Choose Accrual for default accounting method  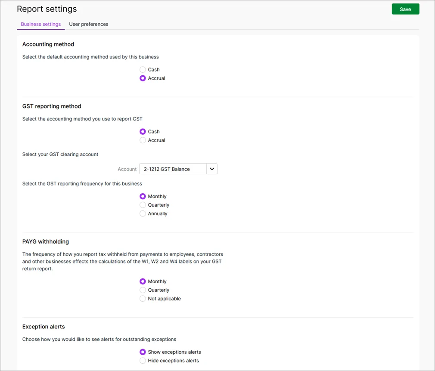click(x=143, y=78)
